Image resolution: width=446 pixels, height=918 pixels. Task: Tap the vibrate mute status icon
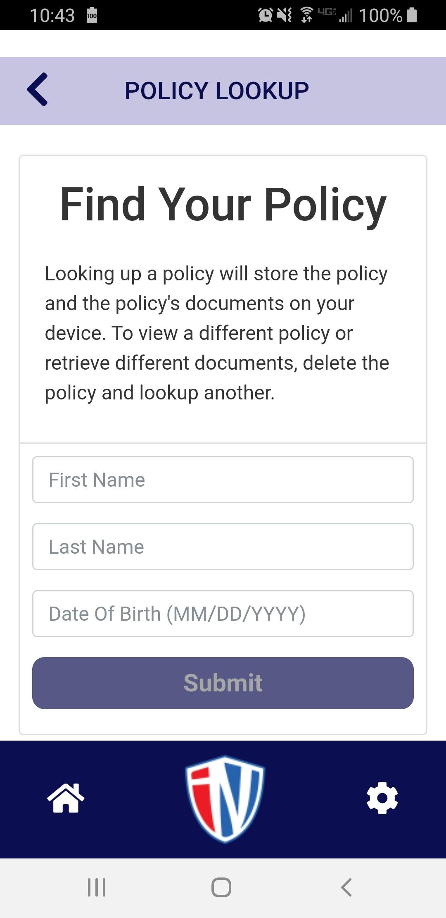pyautogui.click(x=285, y=15)
